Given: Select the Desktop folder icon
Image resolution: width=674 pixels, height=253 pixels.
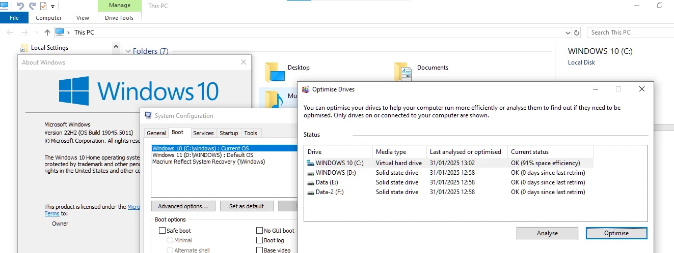Looking at the screenshot, I should (275, 72).
